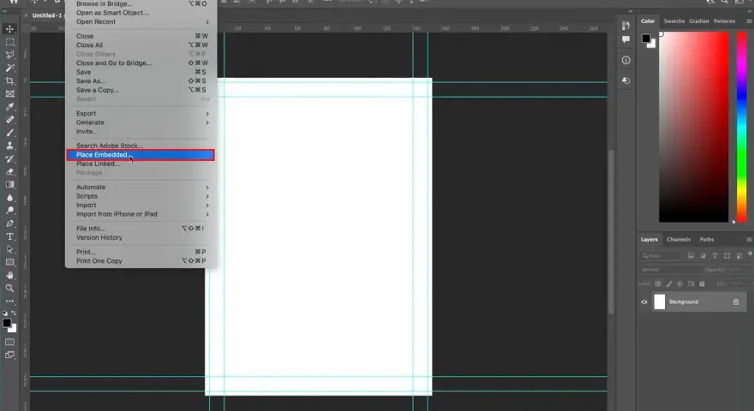Viewport: 754px width, 411px height.
Task: Expand the Open Recent submenu arrow
Action: coord(207,21)
